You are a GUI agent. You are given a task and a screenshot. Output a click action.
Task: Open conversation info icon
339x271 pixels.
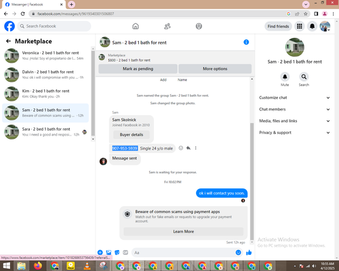246,42
